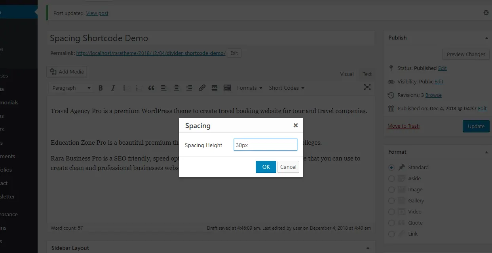Edit the published date
Image resolution: width=492 pixels, height=253 pixels.
click(x=482, y=108)
